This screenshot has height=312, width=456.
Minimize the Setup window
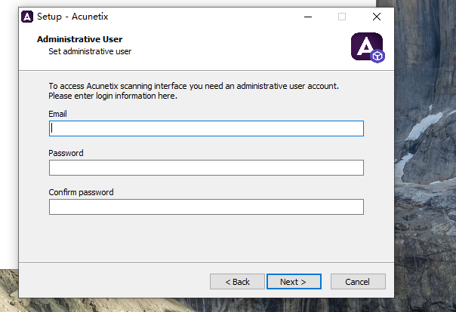[308, 17]
